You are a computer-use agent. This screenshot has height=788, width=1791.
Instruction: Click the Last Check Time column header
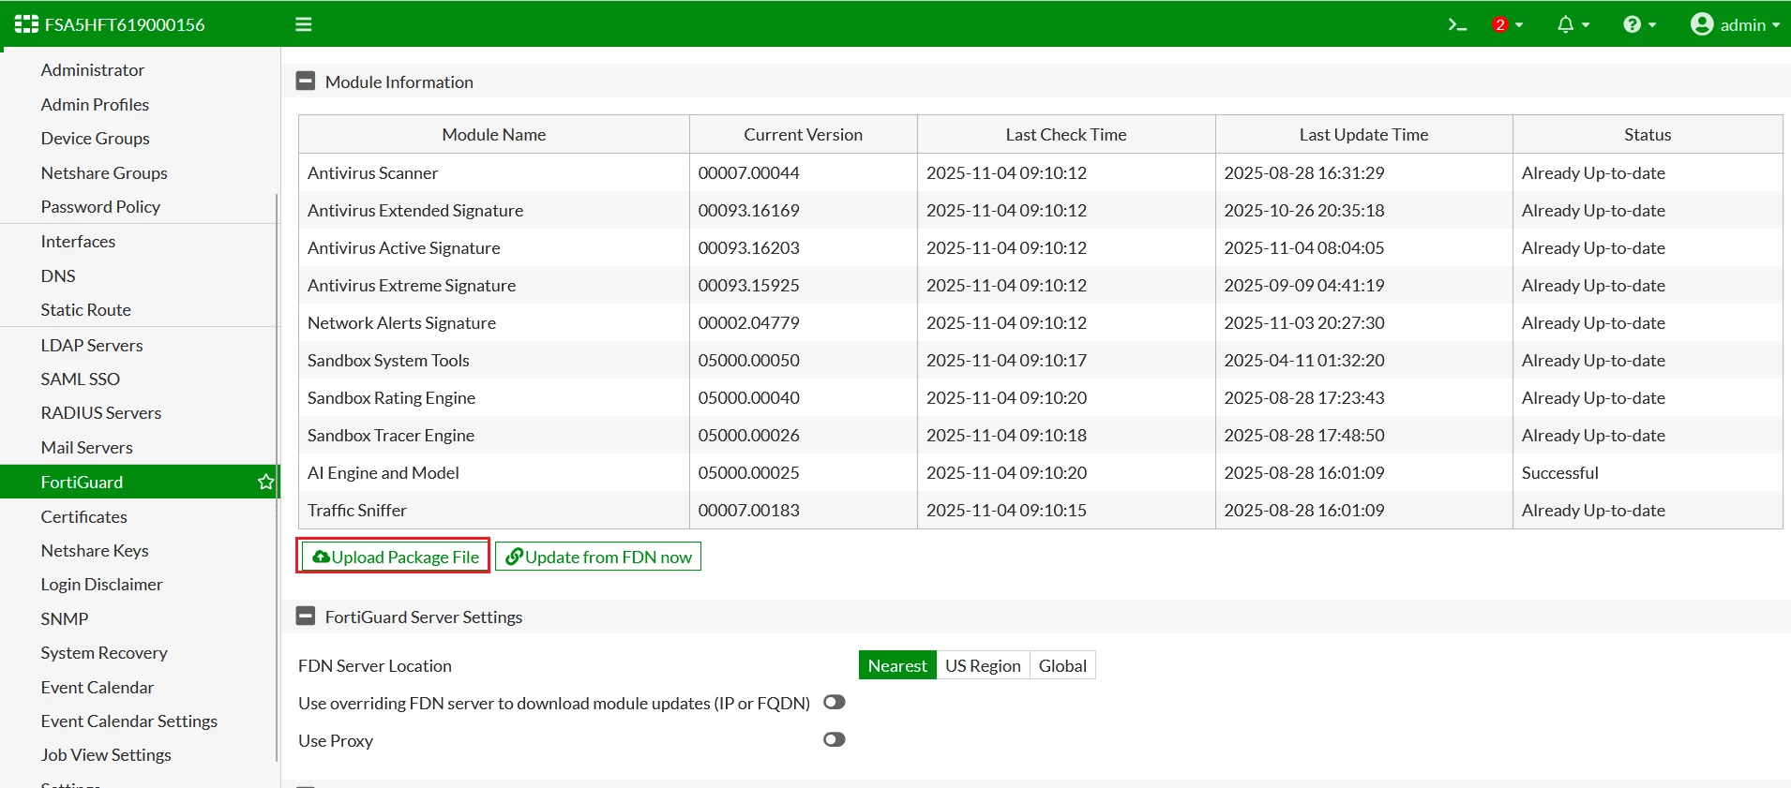pyautogui.click(x=1066, y=134)
